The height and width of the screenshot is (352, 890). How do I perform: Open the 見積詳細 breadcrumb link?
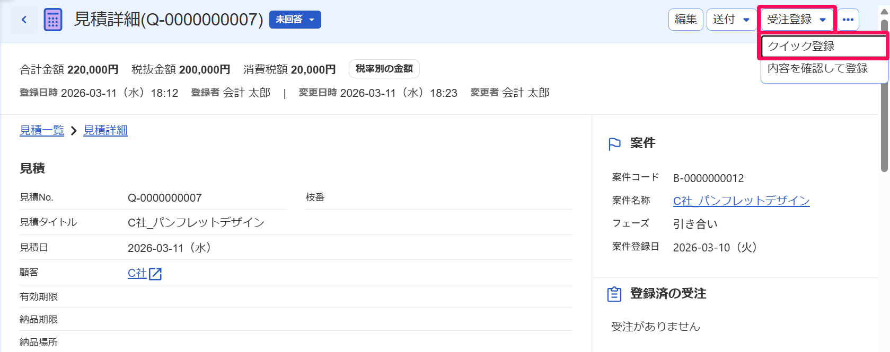105,130
